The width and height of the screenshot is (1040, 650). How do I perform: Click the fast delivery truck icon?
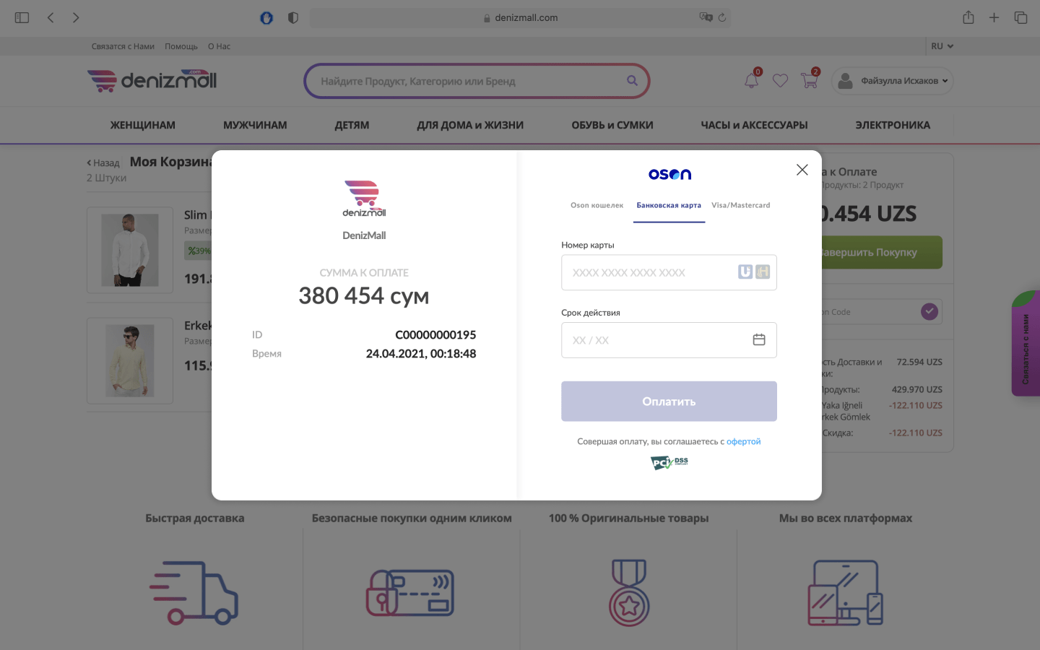[194, 593]
